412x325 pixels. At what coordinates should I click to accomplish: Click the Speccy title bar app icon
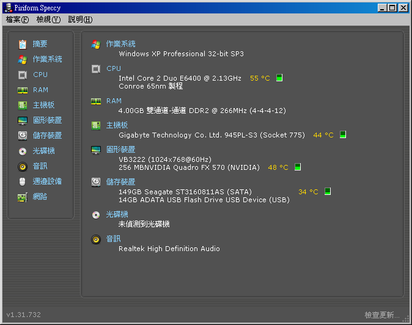point(9,7)
